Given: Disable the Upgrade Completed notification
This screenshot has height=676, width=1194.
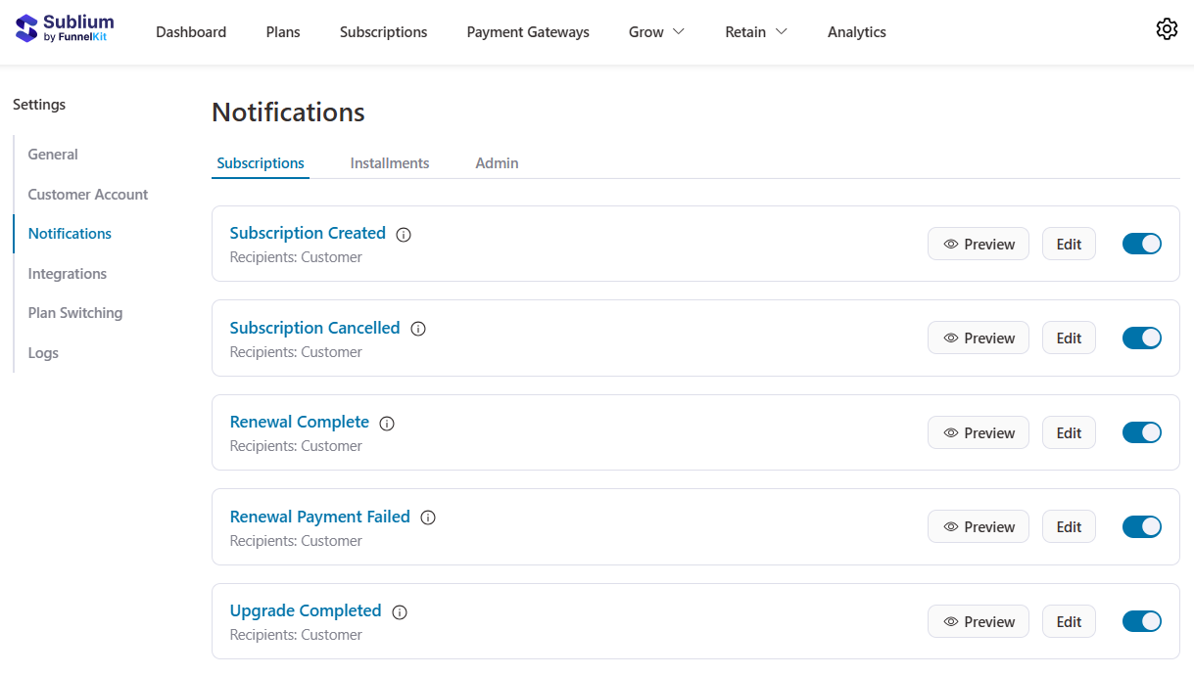Looking at the screenshot, I should (1141, 620).
